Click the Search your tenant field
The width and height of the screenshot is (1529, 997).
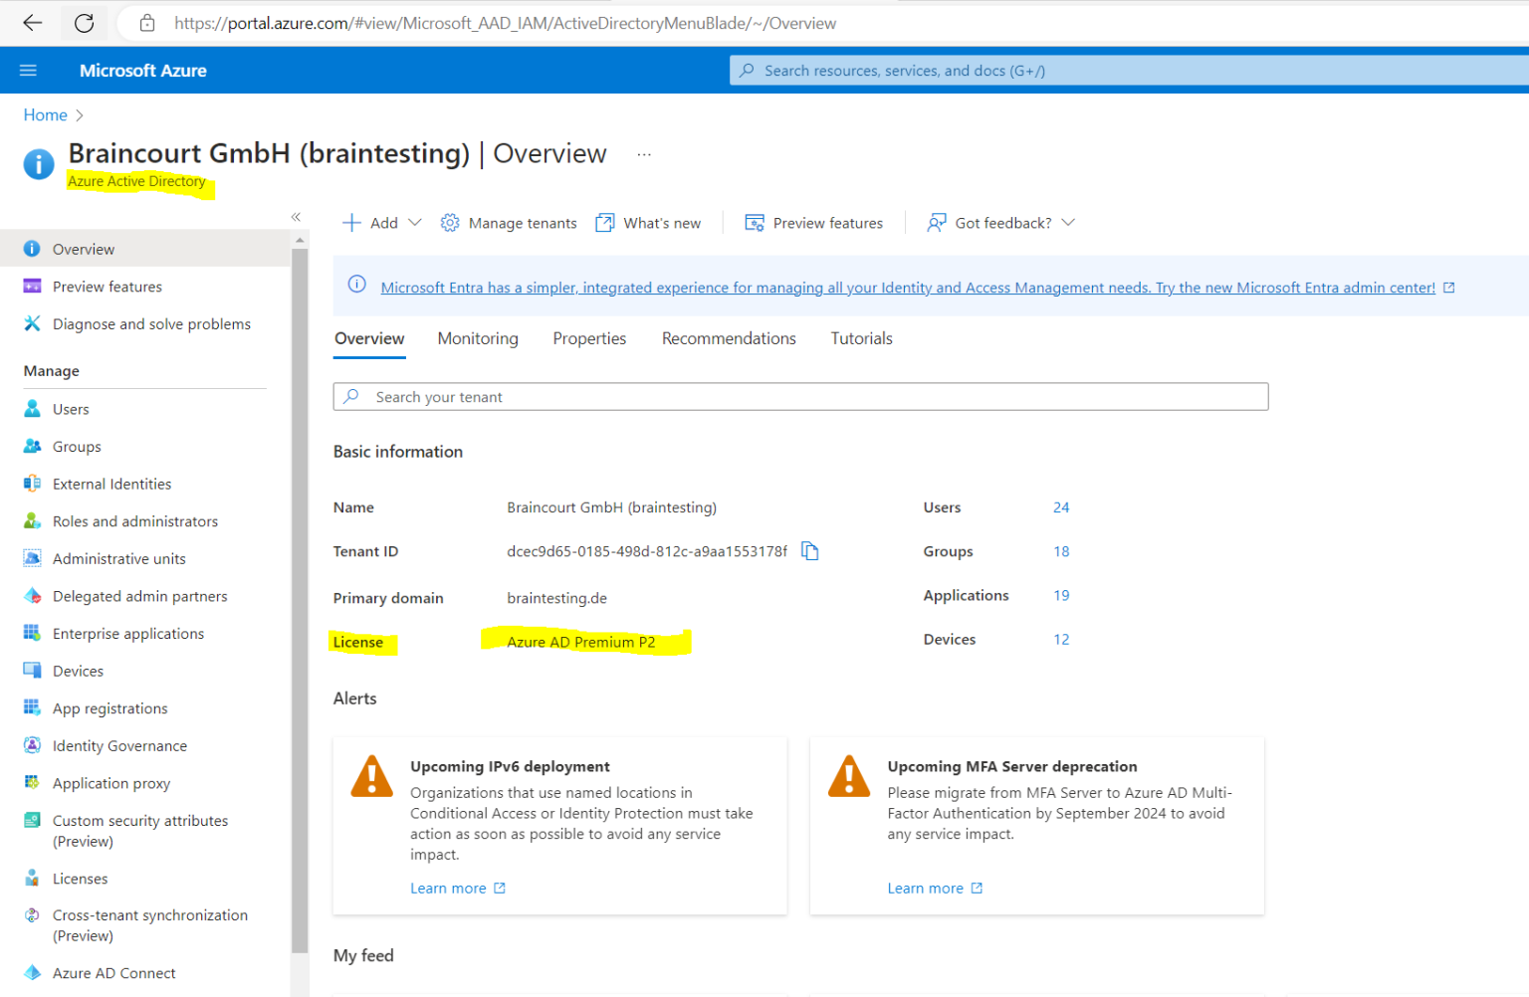coord(800,396)
